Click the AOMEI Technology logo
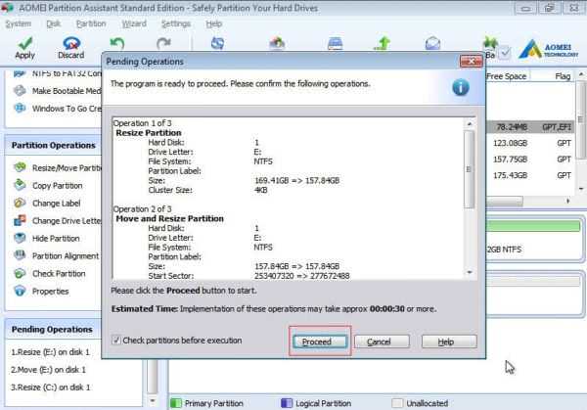This screenshot has height=410, width=587. coord(549,49)
